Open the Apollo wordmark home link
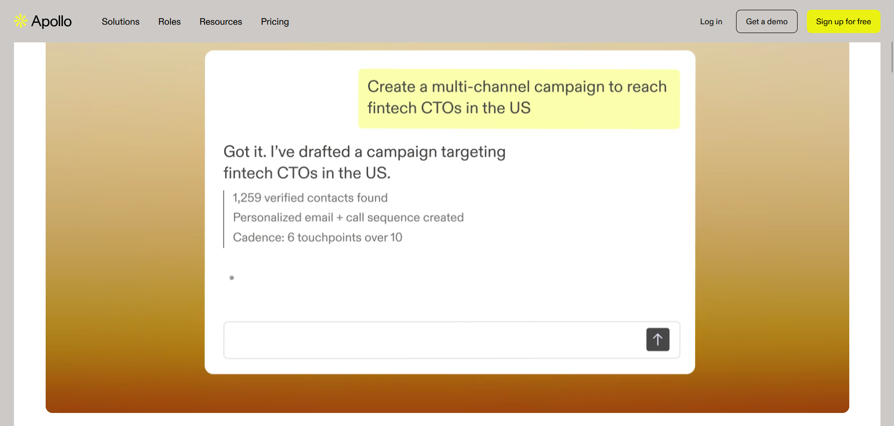Viewport: 894px width, 426px height. (x=51, y=21)
